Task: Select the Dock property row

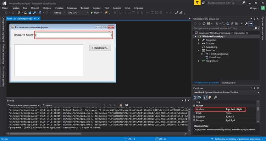Action: [225, 113]
